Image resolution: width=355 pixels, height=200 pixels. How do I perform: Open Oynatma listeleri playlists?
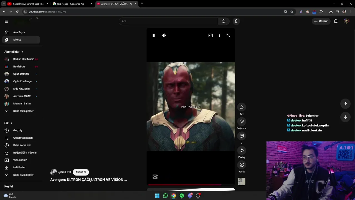point(21,138)
